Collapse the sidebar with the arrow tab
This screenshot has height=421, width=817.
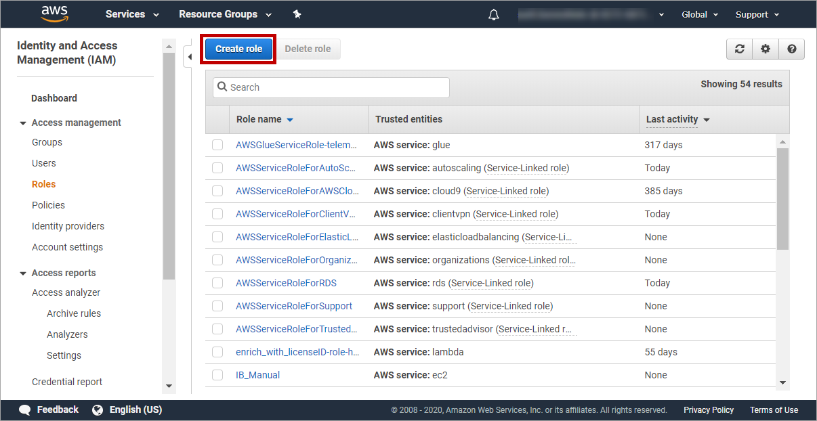coord(190,58)
